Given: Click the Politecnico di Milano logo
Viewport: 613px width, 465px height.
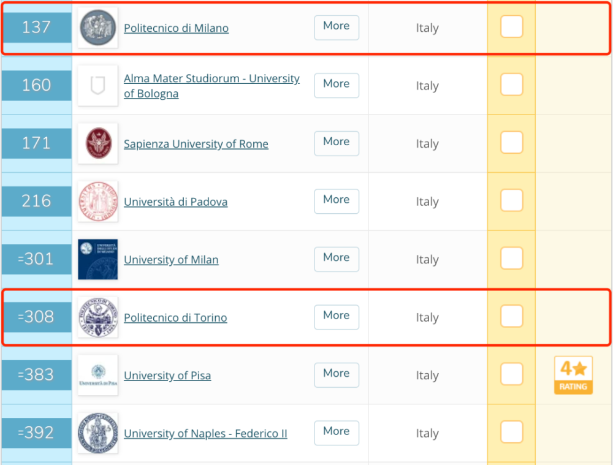Looking at the screenshot, I should click(97, 28).
